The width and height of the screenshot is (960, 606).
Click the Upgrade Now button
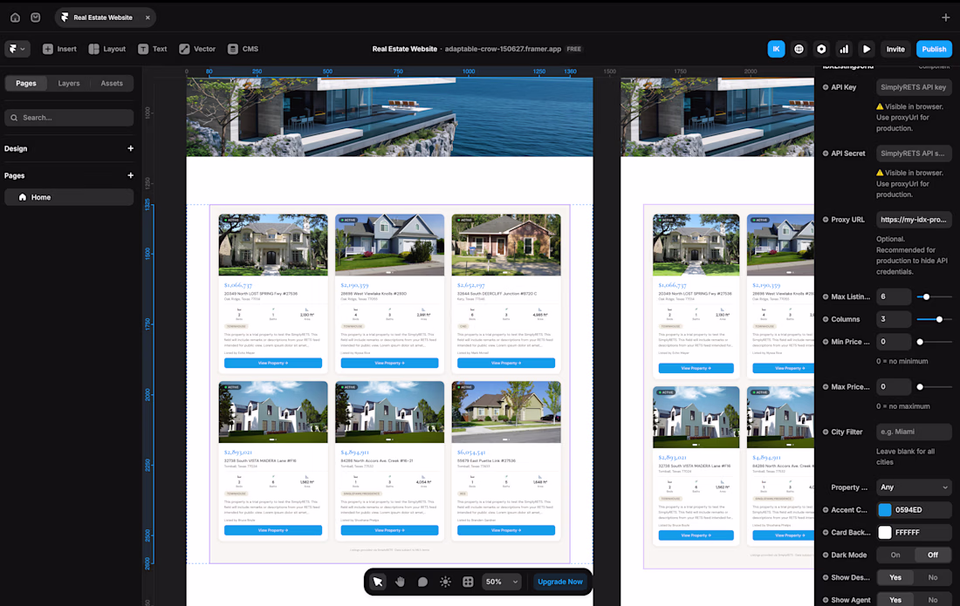point(560,582)
